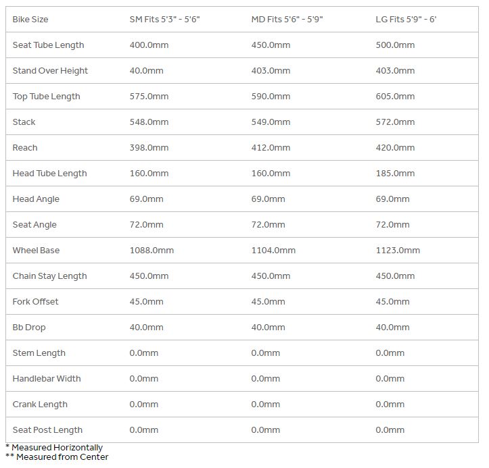Select the 575.0mm Top Tube Length value
Image resolution: width=489 pixels, height=468 pixels.
149,97
